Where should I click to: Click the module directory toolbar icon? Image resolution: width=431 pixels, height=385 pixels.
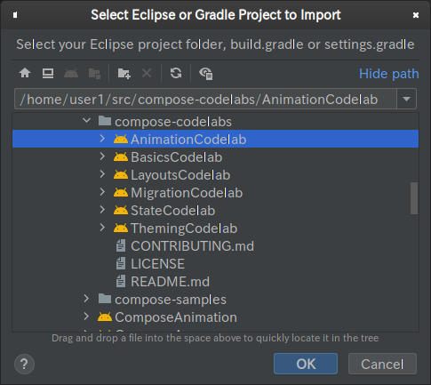point(94,73)
